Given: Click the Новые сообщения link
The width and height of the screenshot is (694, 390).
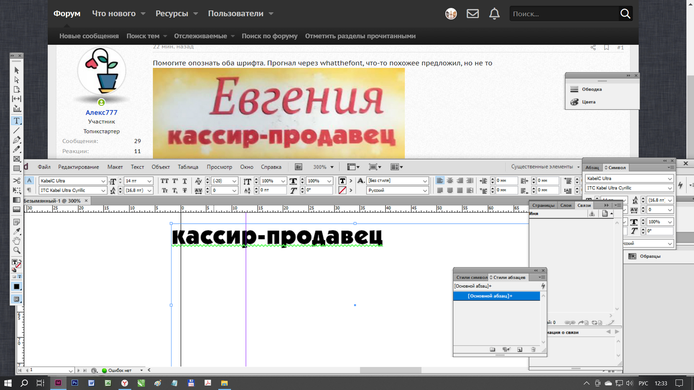Looking at the screenshot, I should pyautogui.click(x=89, y=36).
